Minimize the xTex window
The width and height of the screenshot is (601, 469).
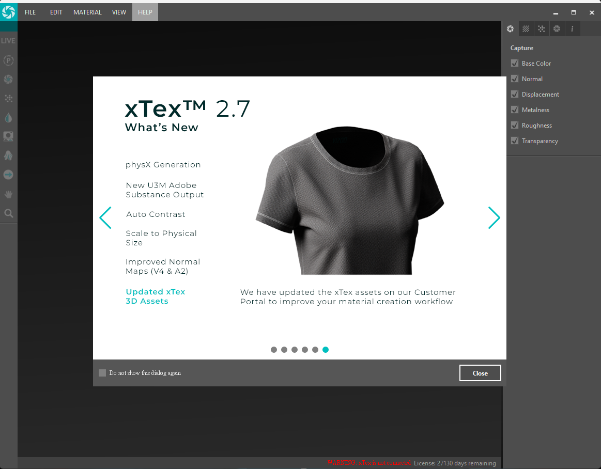(556, 12)
